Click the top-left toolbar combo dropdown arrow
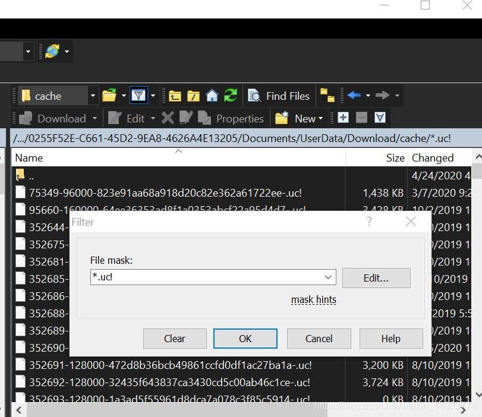 [29, 51]
